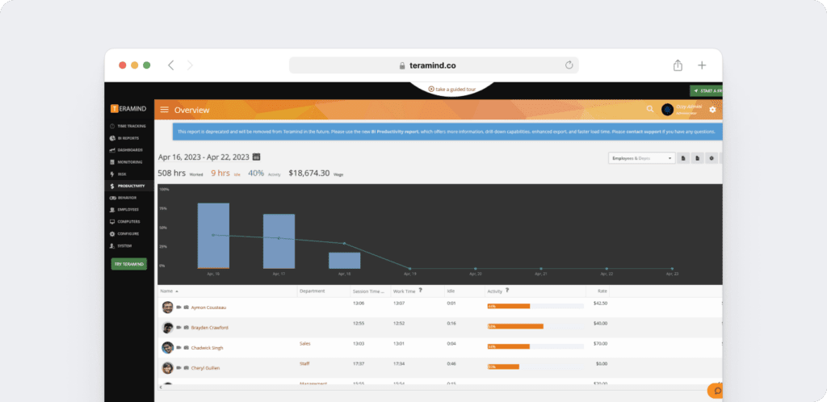Click the Department column header
This screenshot has width=827, height=402.
click(x=313, y=291)
